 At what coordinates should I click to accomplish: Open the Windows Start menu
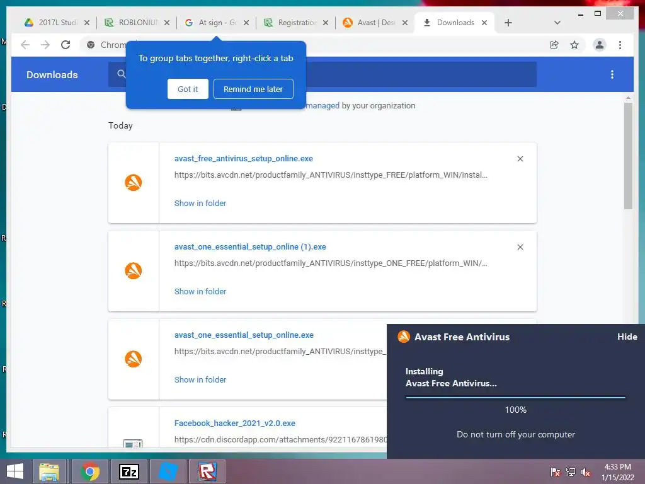[15, 471]
